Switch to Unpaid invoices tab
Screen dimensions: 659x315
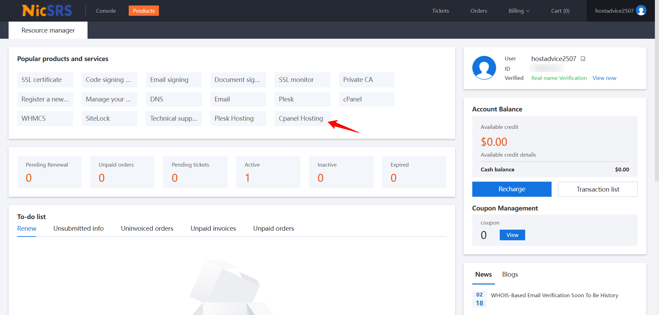213,228
